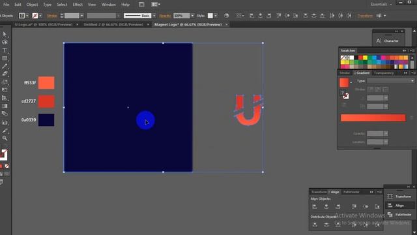Select the Column Graph tool
Screen dimensions: 417x235
click(x=5, y=123)
